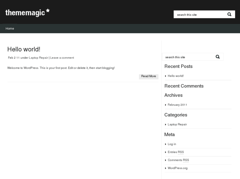Viewport: 240px width, 179px height.
Task: Click the Meta heading
Action: [x=169, y=135]
